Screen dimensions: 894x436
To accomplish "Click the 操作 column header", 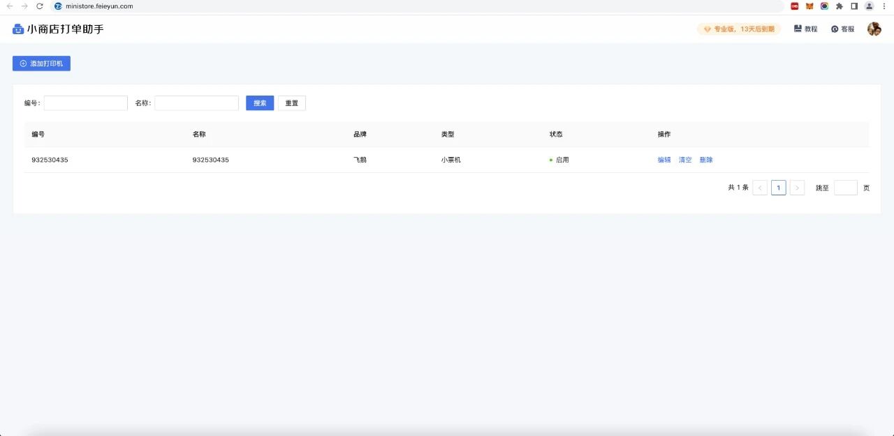I will pos(664,134).
